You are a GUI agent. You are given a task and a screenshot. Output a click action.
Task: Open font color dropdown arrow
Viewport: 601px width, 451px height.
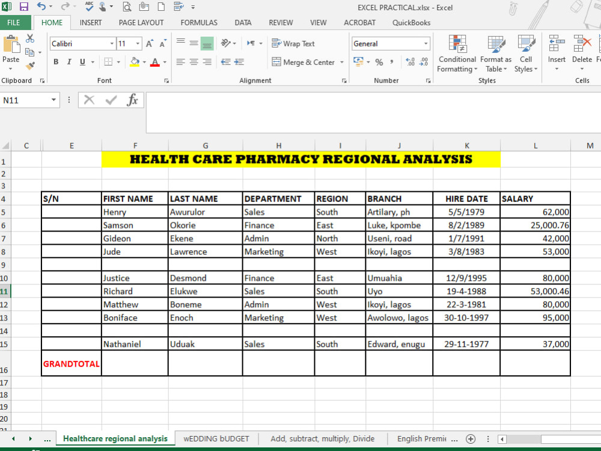[x=165, y=62]
